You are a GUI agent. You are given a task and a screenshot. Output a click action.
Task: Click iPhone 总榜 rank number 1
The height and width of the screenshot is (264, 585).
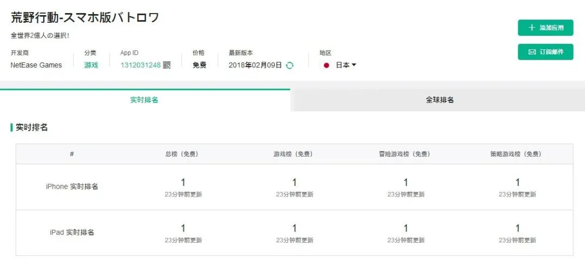point(183,182)
